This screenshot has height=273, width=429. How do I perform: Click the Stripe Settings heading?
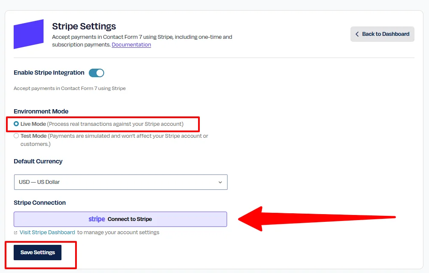tap(84, 26)
